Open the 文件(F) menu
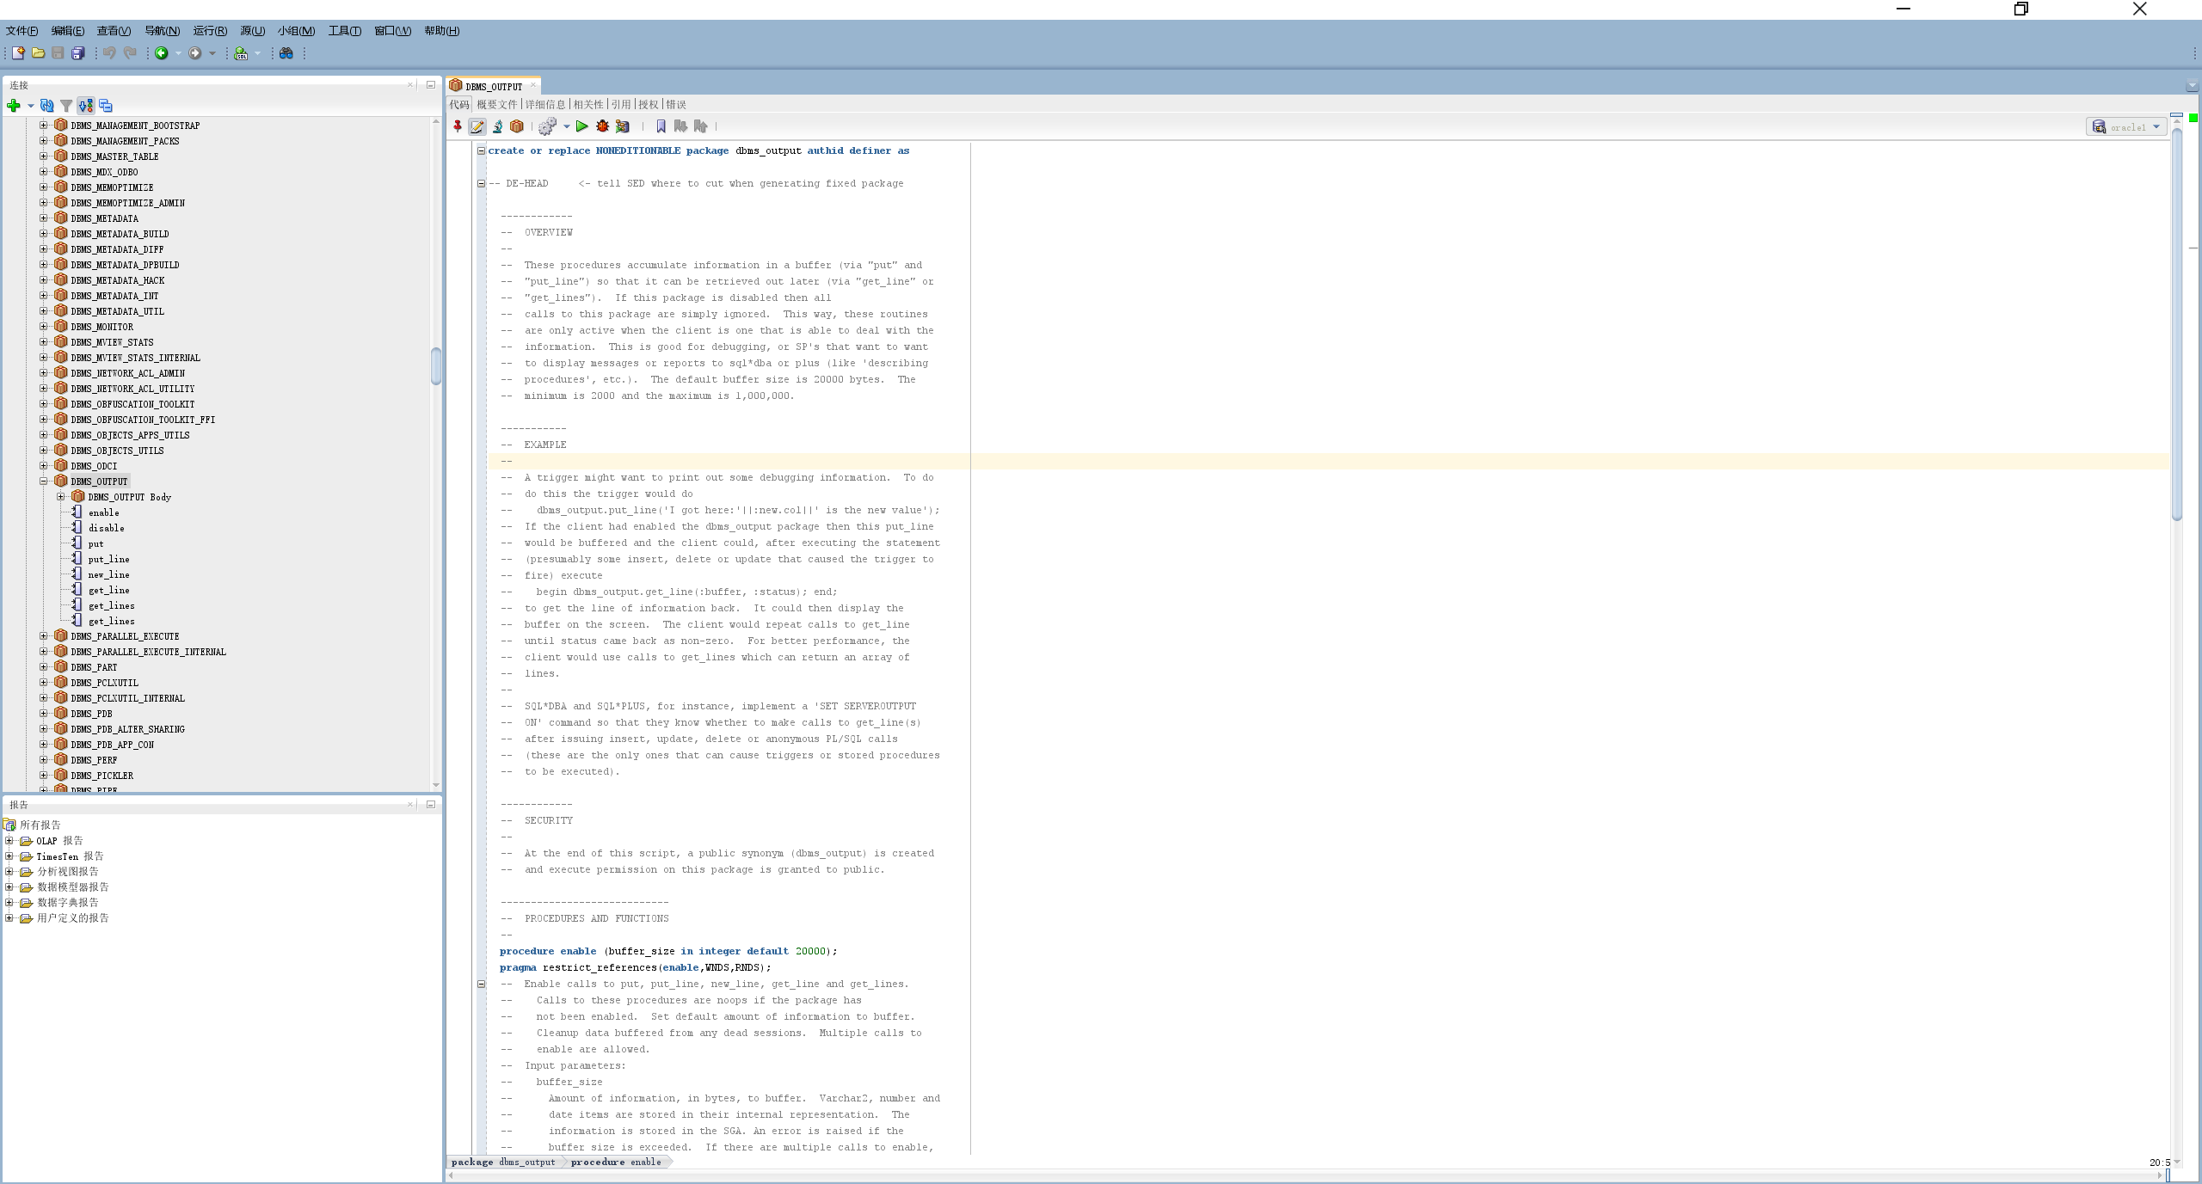The width and height of the screenshot is (2202, 1184). point(22,31)
